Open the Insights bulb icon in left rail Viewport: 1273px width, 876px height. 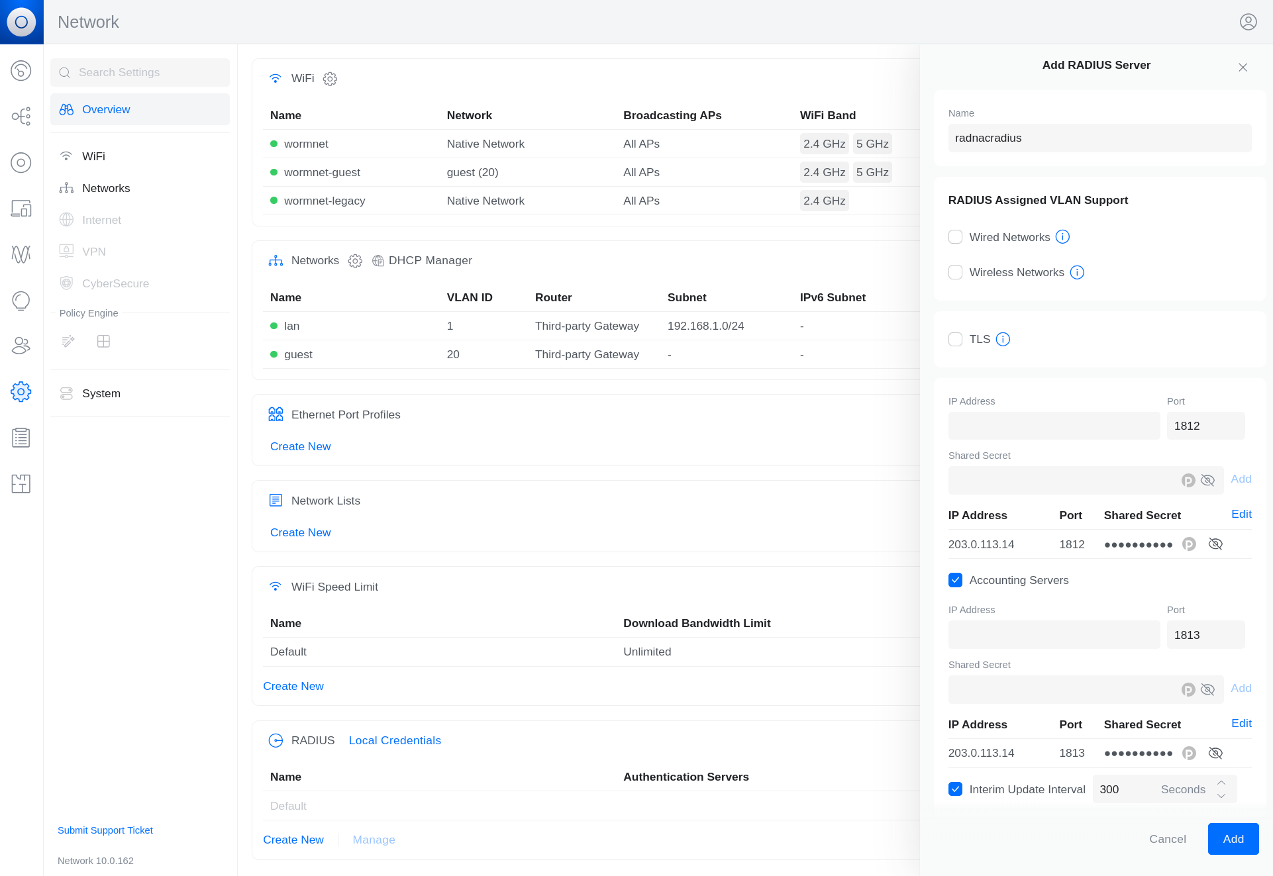(x=21, y=301)
